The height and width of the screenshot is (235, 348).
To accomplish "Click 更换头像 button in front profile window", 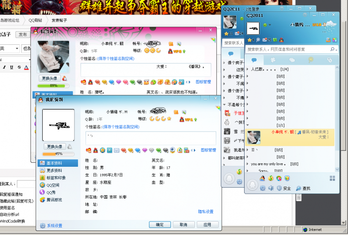I will 55,146.
